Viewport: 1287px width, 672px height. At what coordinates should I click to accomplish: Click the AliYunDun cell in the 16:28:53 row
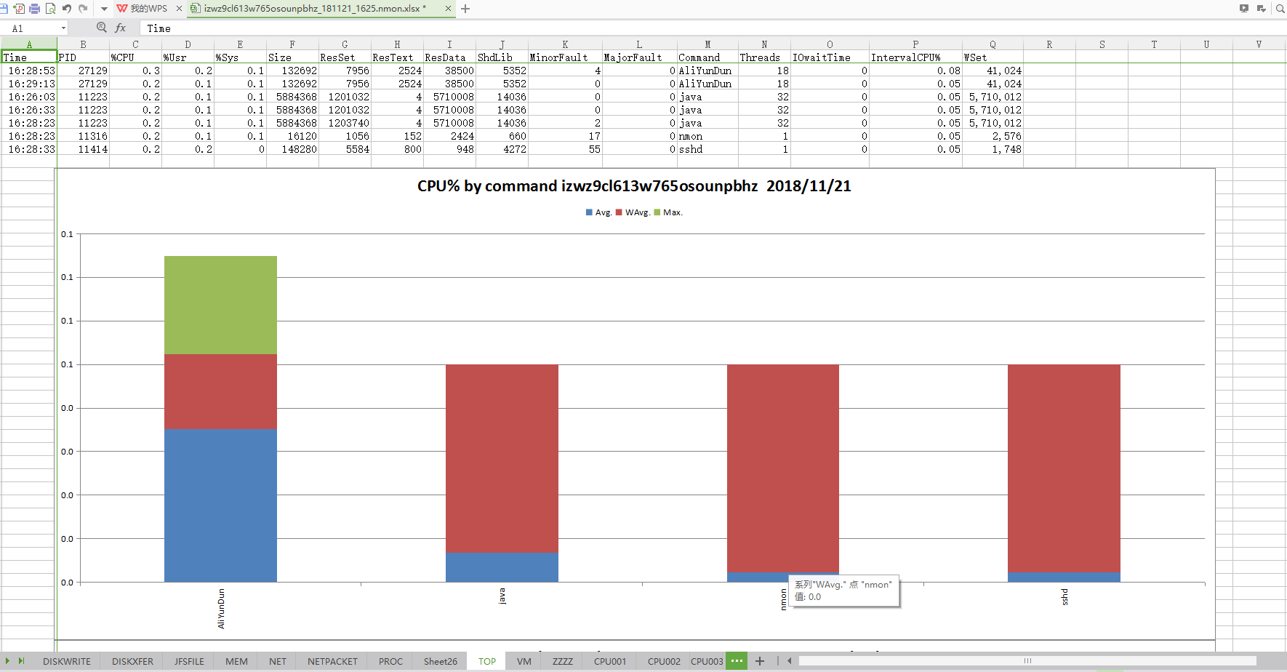[x=707, y=71]
